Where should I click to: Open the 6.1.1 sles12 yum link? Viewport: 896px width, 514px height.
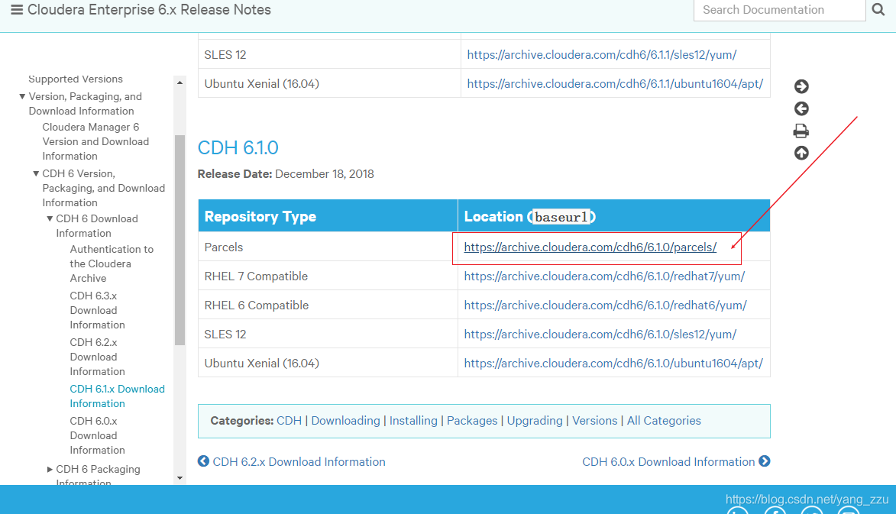pos(602,55)
